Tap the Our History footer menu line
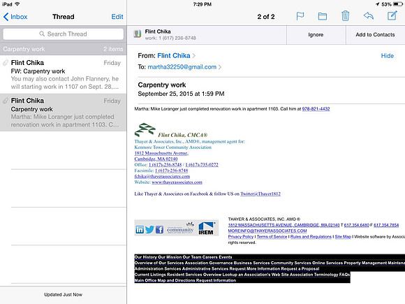Screen dimensions: 405x304 tap(183, 257)
